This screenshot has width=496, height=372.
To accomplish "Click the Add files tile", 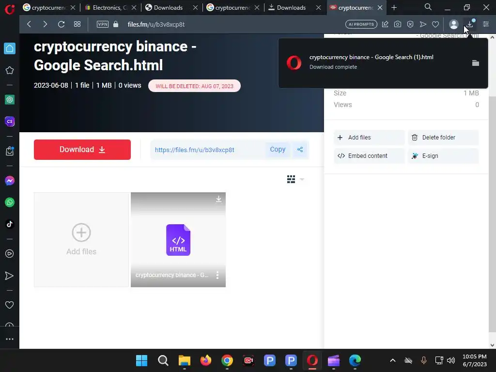I will tap(81, 240).
